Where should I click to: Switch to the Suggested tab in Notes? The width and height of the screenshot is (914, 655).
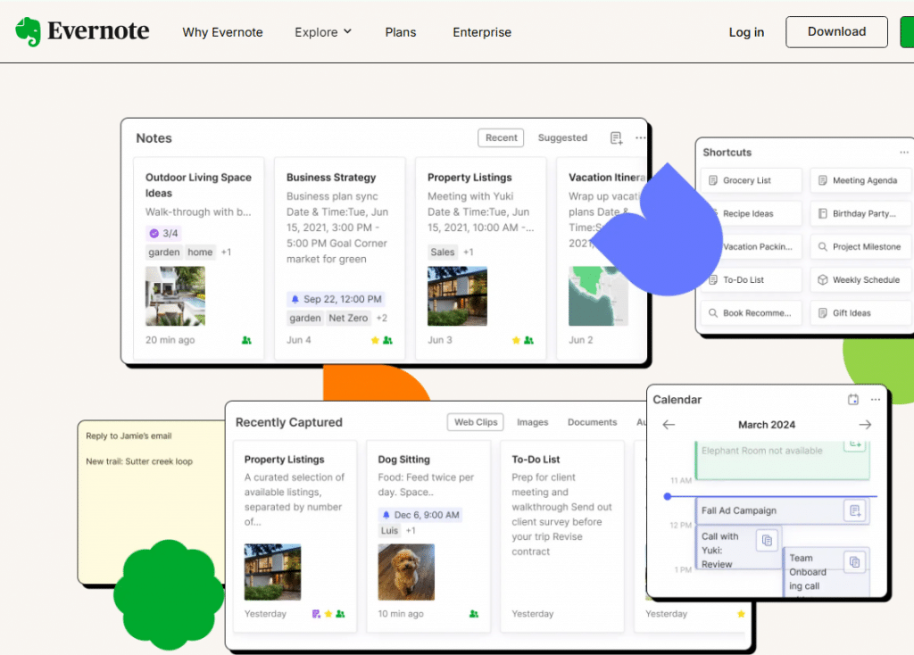[562, 137]
